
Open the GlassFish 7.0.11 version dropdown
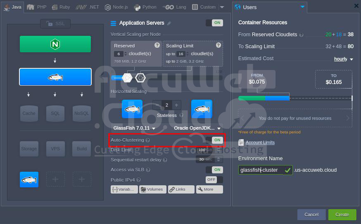point(134,128)
